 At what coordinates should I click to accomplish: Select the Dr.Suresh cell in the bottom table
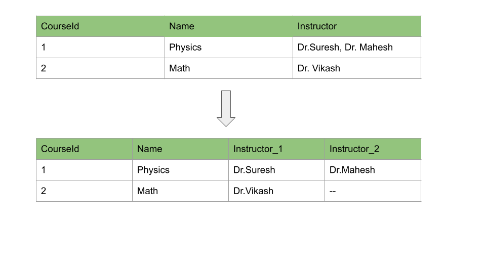276,170
